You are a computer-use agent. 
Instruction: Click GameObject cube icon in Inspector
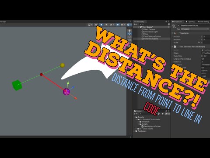pos(174,26)
